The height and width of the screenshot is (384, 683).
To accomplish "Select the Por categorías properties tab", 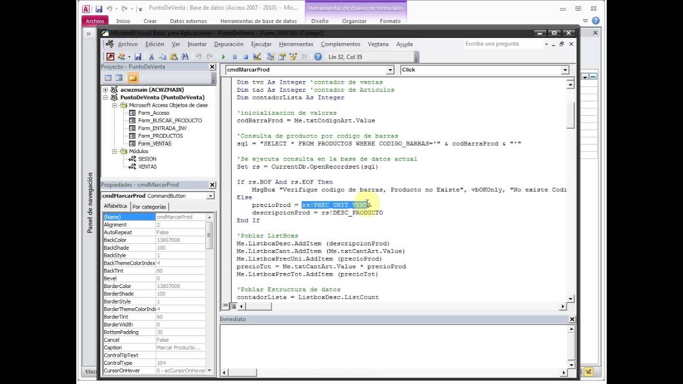I will click(149, 206).
